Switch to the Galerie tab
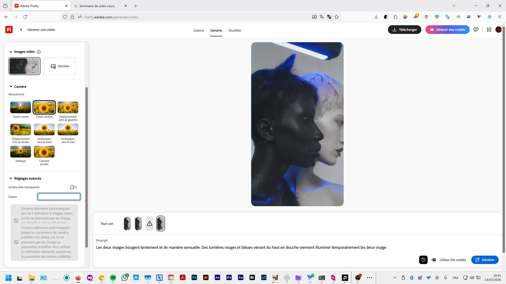Screen dimensions: 506x284 [x=198, y=31]
